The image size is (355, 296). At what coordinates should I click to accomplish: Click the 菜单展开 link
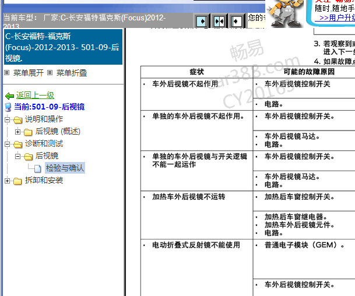pos(29,73)
